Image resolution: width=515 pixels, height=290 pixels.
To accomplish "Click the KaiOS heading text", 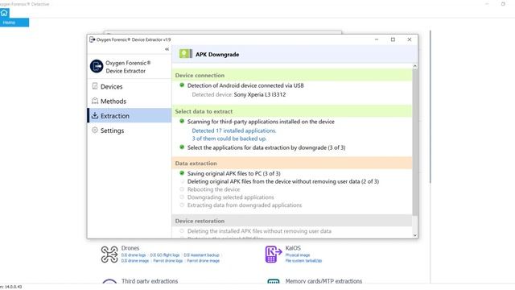I will tap(293, 248).
